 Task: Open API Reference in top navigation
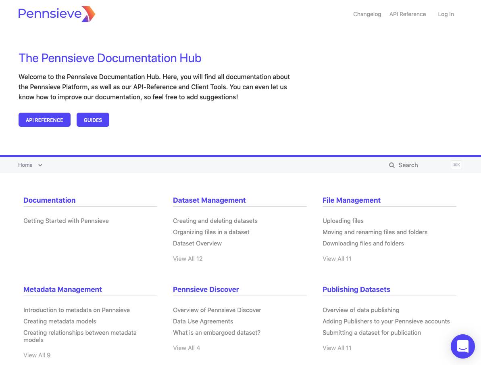tap(407, 14)
